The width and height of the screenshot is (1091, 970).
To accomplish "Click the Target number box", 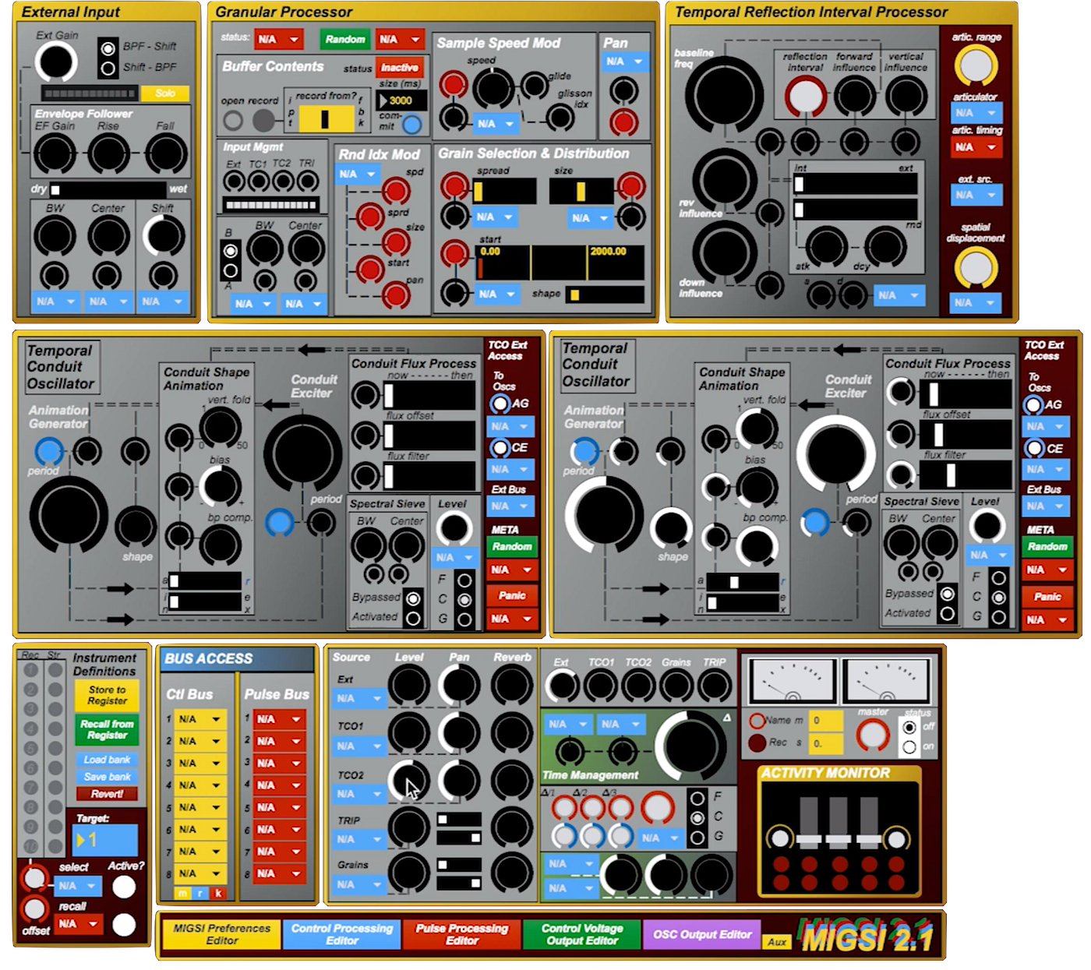I will (105, 841).
